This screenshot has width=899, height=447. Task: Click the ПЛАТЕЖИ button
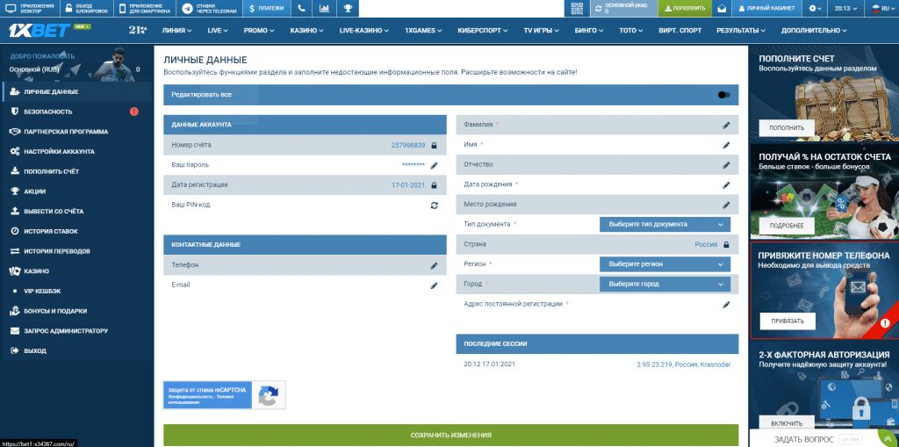[x=267, y=9]
